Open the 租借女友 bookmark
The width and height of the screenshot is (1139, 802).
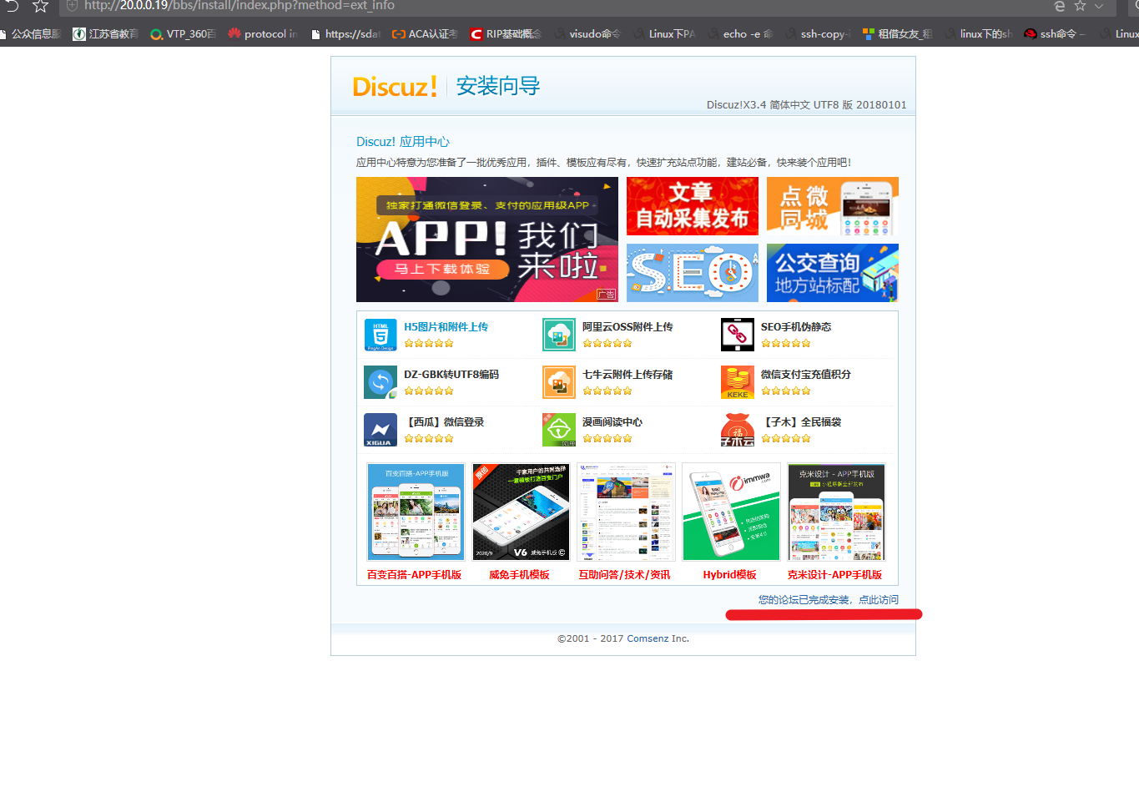pyautogui.click(x=897, y=34)
